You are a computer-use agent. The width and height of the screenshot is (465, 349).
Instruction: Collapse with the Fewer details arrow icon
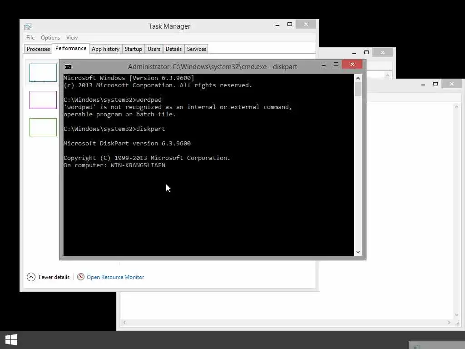(31, 277)
